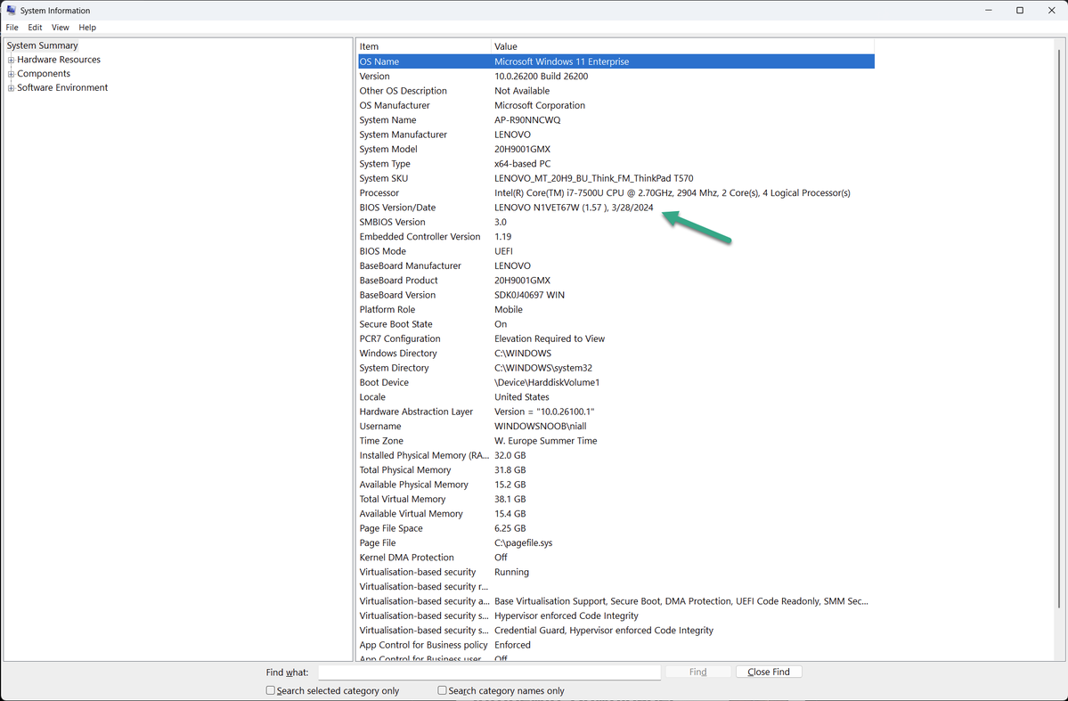Select the Boot Device row
Image resolution: width=1068 pixels, height=701 pixels.
(616, 382)
